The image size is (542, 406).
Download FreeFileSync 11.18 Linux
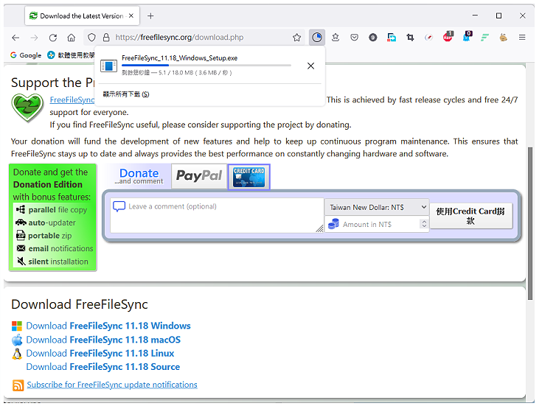coord(100,353)
